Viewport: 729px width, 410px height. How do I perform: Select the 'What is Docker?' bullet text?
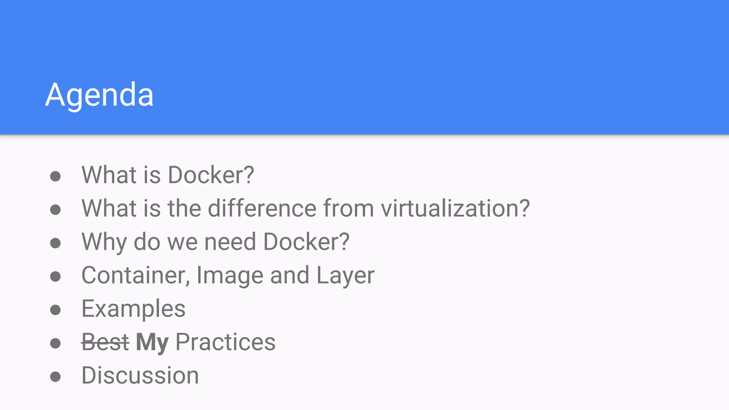pyautogui.click(x=168, y=175)
